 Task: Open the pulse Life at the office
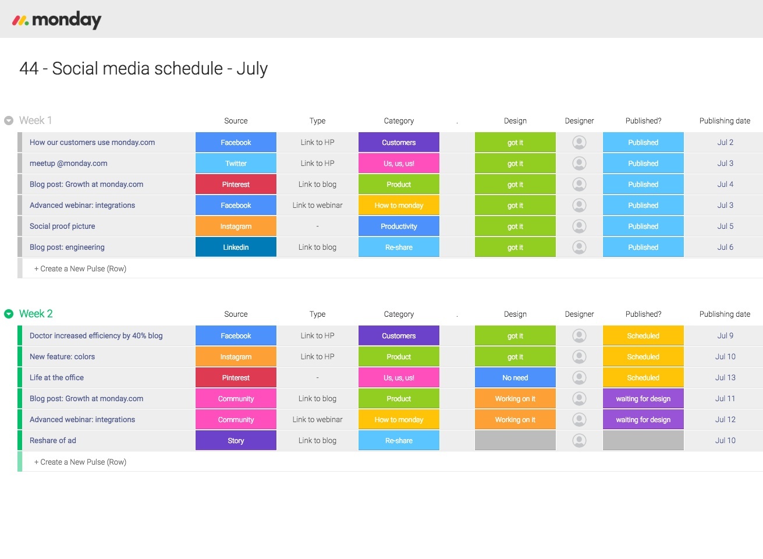point(56,378)
